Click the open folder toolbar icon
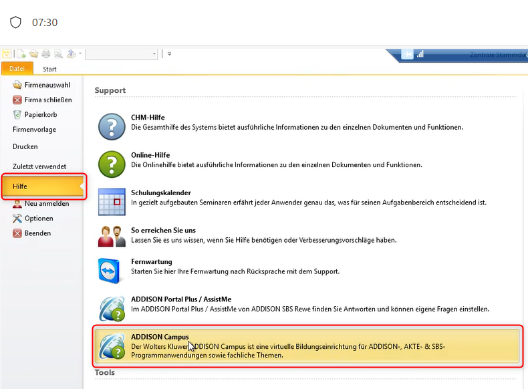Image resolution: width=528 pixels, height=389 pixels. [x=33, y=54]
